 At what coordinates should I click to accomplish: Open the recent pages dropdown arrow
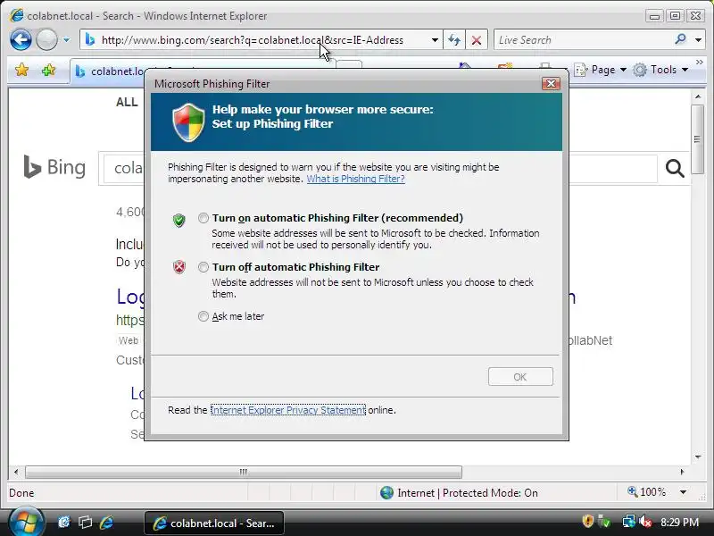66,40
